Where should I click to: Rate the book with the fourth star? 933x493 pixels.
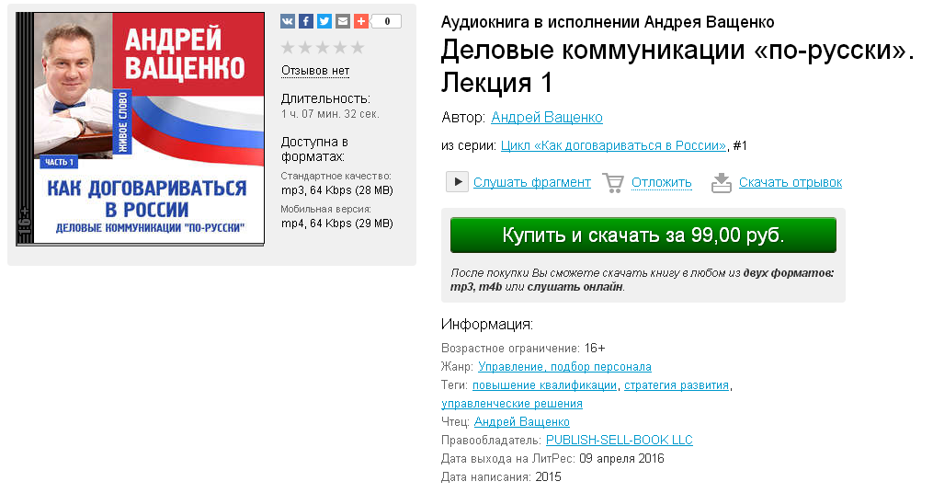(x=340, y=47)
